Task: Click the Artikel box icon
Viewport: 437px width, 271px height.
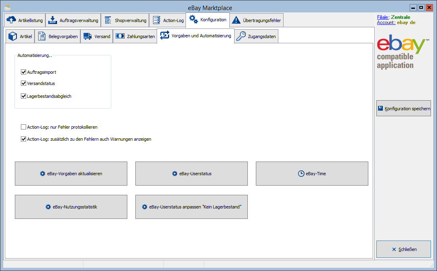Action: (12, 36)
